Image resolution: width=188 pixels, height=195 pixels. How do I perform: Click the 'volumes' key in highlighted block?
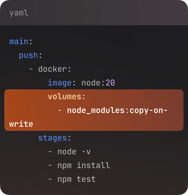pos(64,97)
